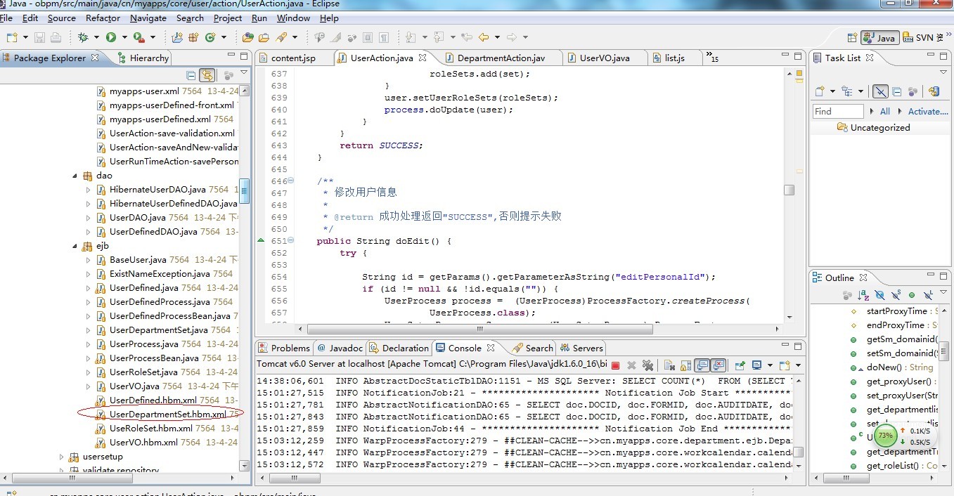Open the Window menu

293,18
